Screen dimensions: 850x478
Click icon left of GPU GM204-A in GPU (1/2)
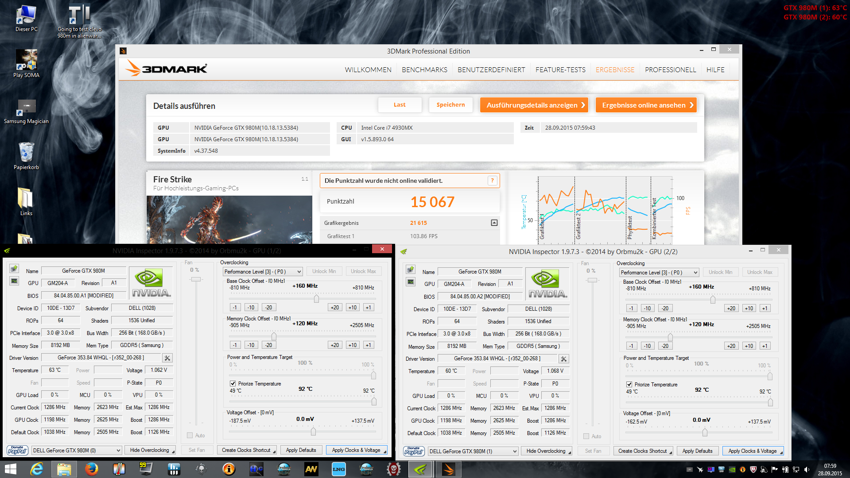(x=14, y=281)
